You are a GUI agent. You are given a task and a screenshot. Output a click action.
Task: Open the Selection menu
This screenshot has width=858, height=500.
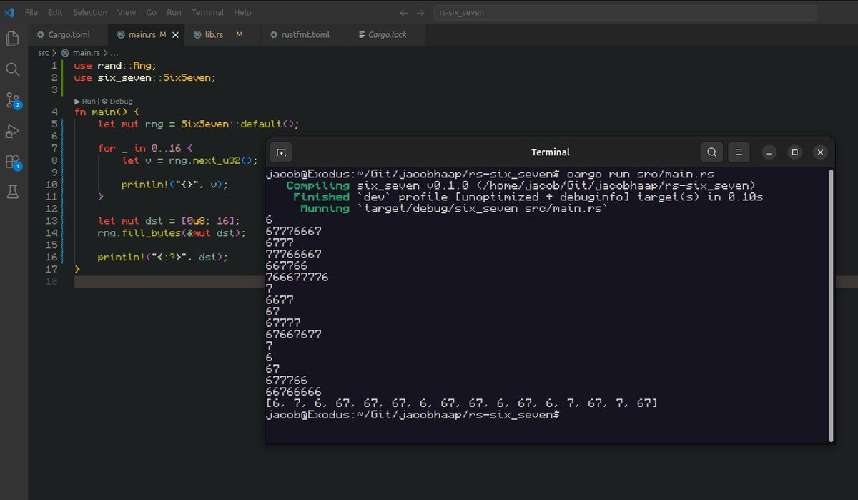90,12
